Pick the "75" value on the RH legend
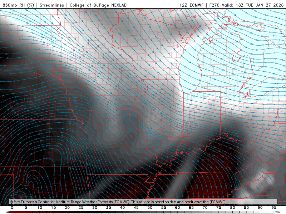The width and height of the screenshot is (286, 214). 219,208
